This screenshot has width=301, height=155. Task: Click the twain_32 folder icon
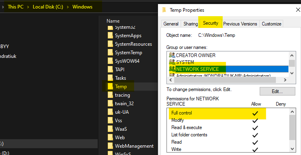coord(110,103)
